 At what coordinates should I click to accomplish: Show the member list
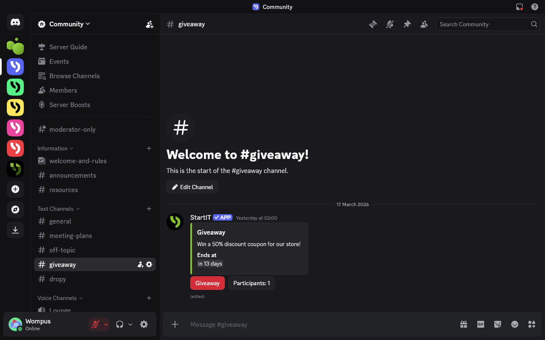click(x=424, y=24)
